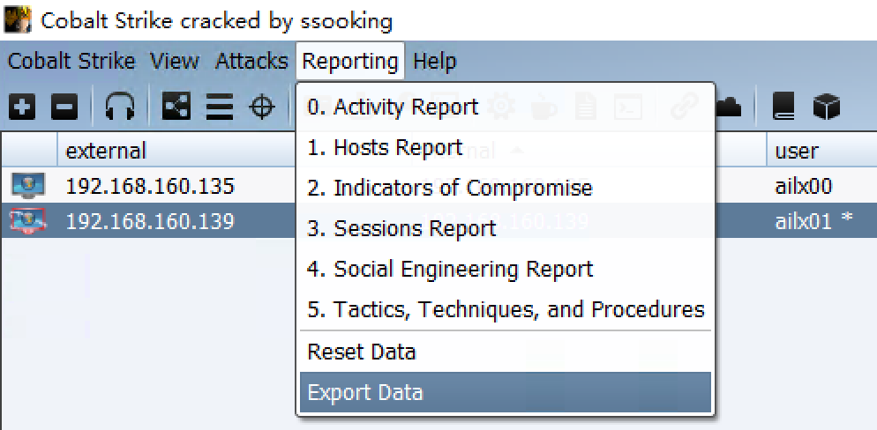Open the View menu
Viewport: 877px width, 430px height.
click(175, 62)
